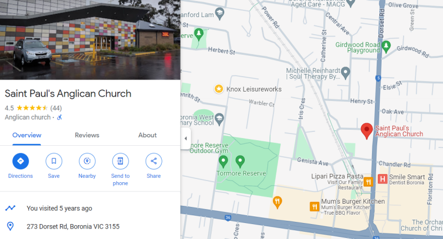Select the Knox Leisureworks star marker

click(219, 89)
